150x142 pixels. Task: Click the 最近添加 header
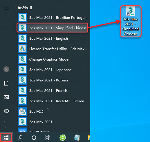[x=25, y=8]
